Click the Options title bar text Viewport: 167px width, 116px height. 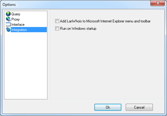point(9,5)
